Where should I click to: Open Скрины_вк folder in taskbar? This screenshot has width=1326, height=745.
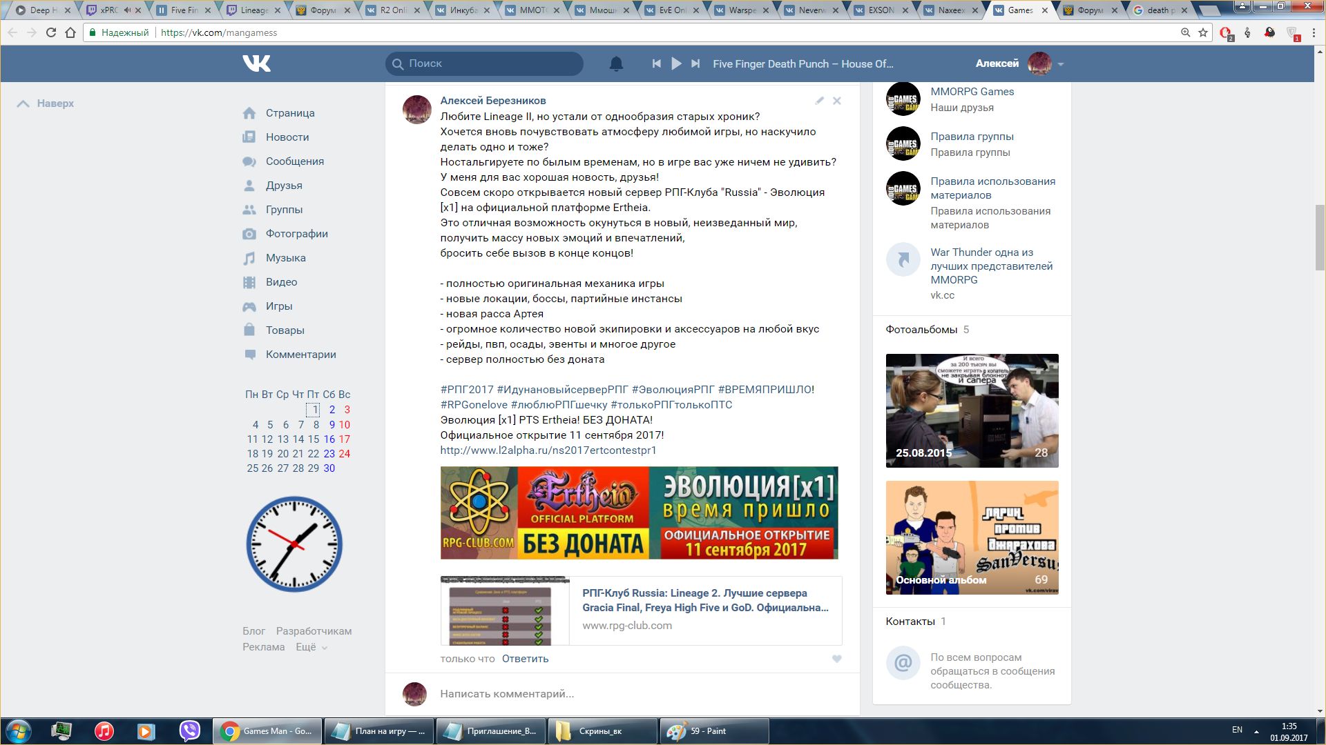602,731
